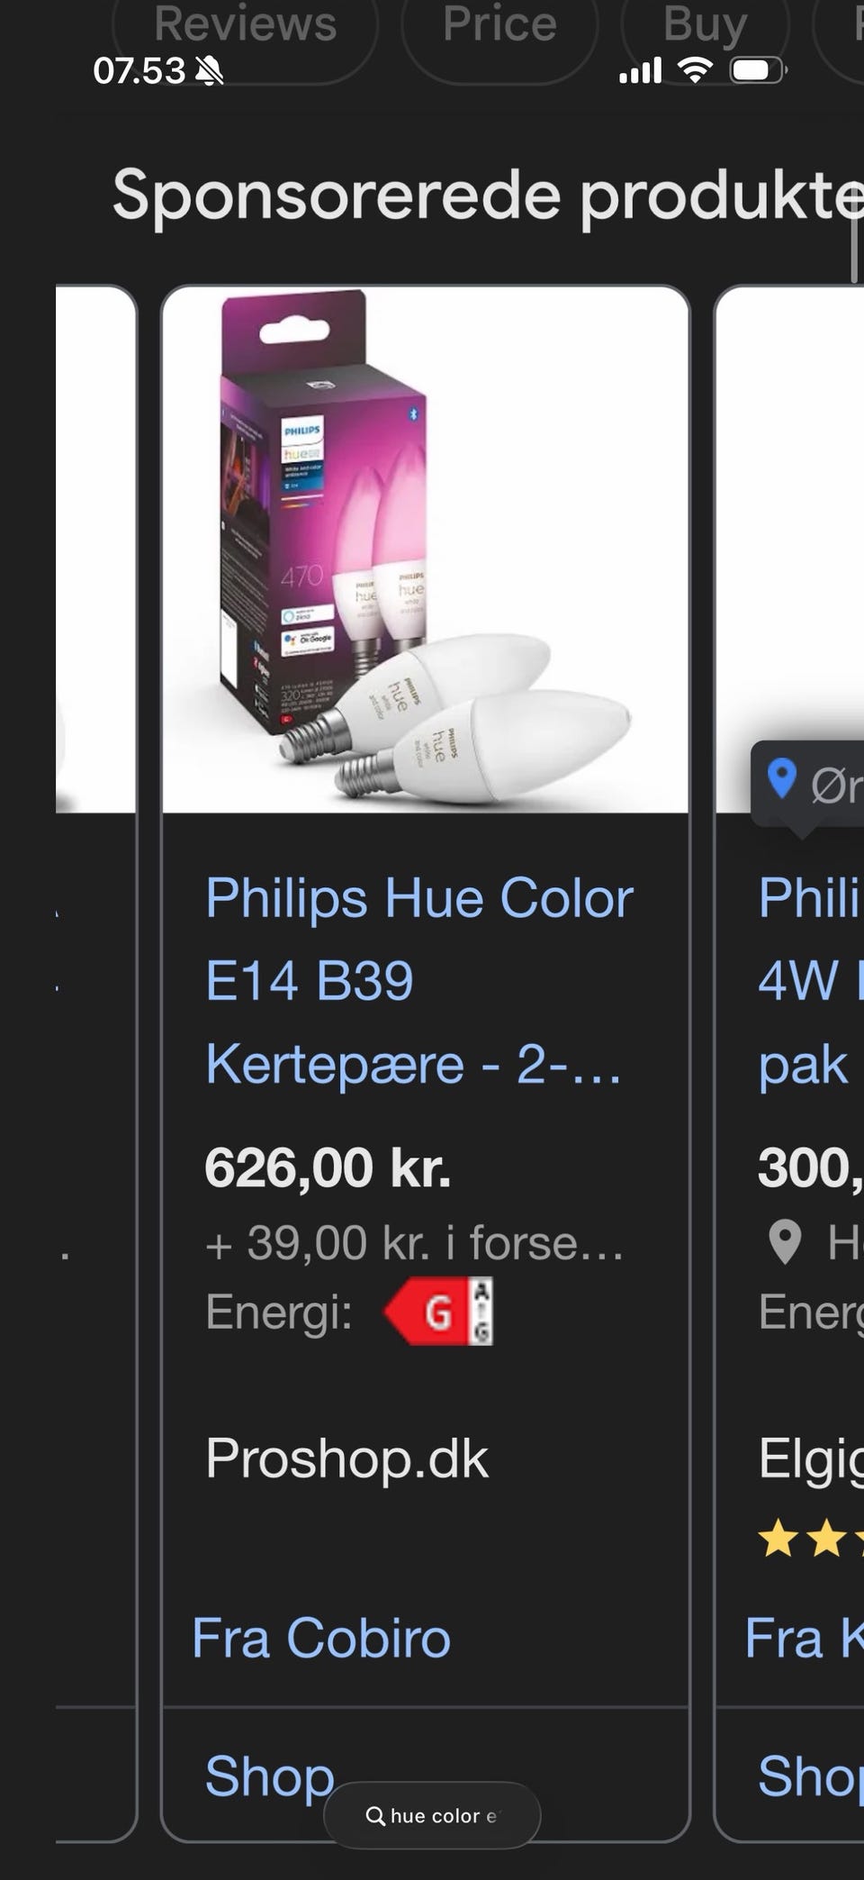Tap the magnifier icon in search pill
The width and height of the screenshot is (864, 1880).
point(375,1816)
